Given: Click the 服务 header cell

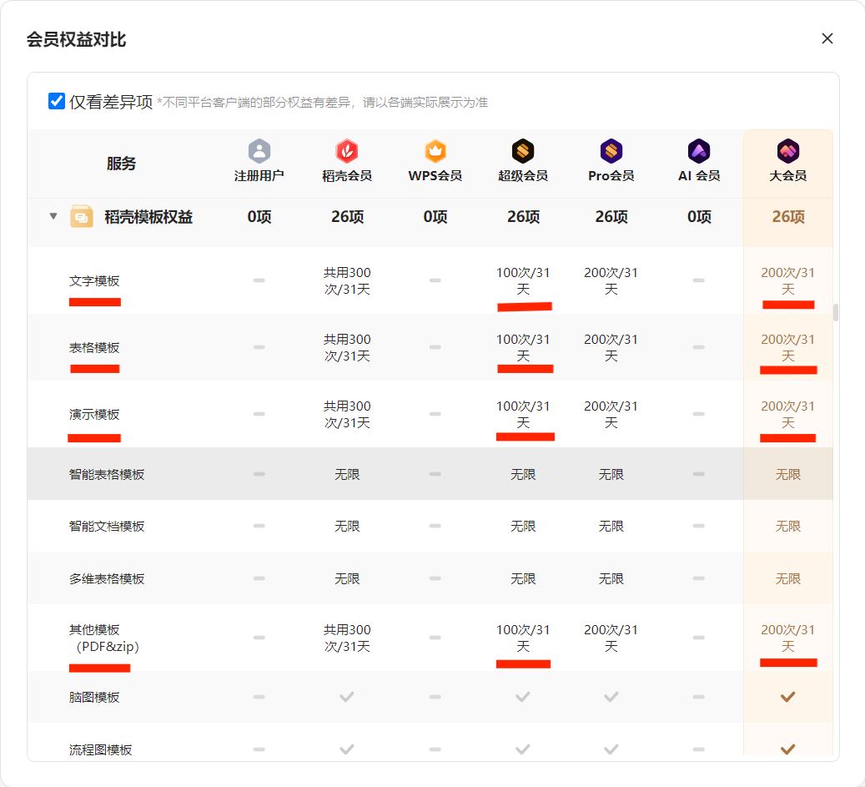Looking at the screenshot, I should pos(121,164).
